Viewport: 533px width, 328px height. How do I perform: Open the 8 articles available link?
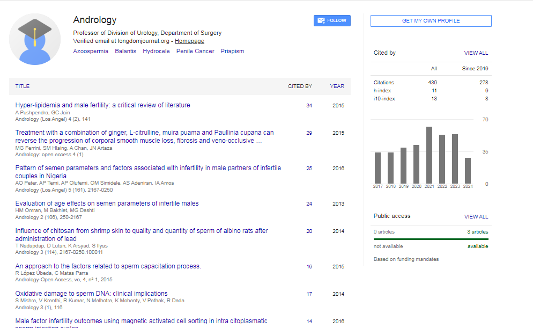(x=477, y=232)
